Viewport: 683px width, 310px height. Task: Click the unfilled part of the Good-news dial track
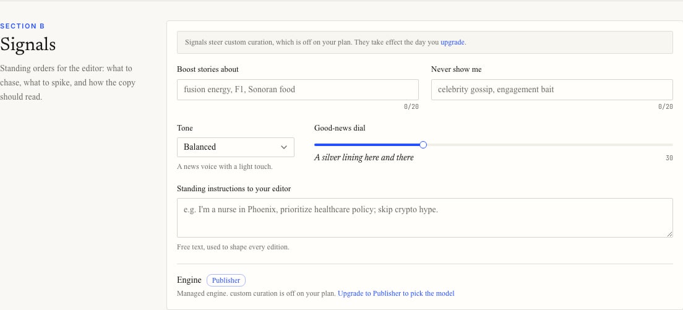(x=550, y=145)
